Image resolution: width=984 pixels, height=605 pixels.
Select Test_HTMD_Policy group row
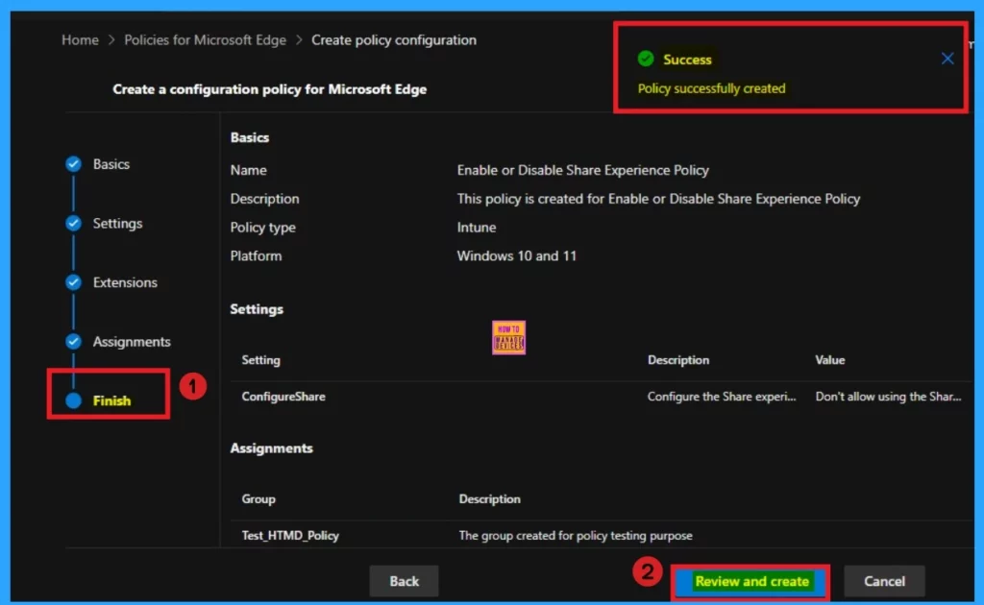[601, 536]
